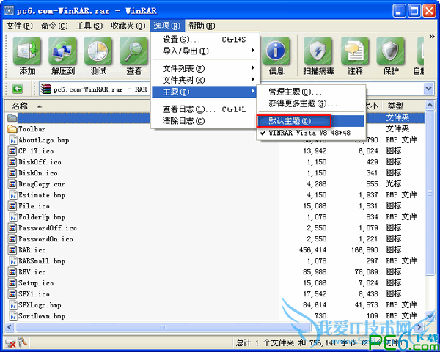Image resolution: width=440 pixels, height=352 pixels.
Task: Close the Options (选项) menu
Action: tap(167, 26)
